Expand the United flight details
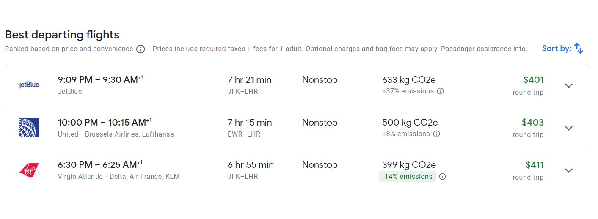 pyautogui.click(x=569, y=128)
